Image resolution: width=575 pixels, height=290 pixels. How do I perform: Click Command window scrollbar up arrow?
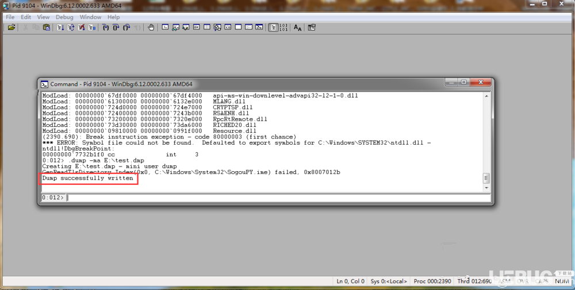[x=486, y=96]
